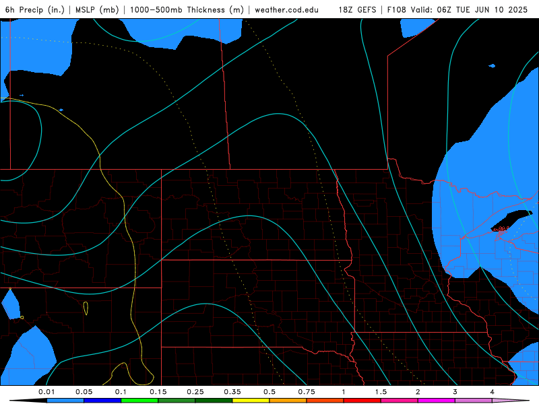Click the dark blue 0.05 legend swatch

point(102,401)
